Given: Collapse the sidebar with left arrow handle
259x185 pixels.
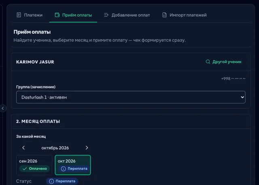Looking at the screenshot, I should (x=3, y=108).
